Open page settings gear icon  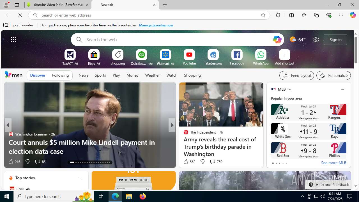click(x=316, y=40)
